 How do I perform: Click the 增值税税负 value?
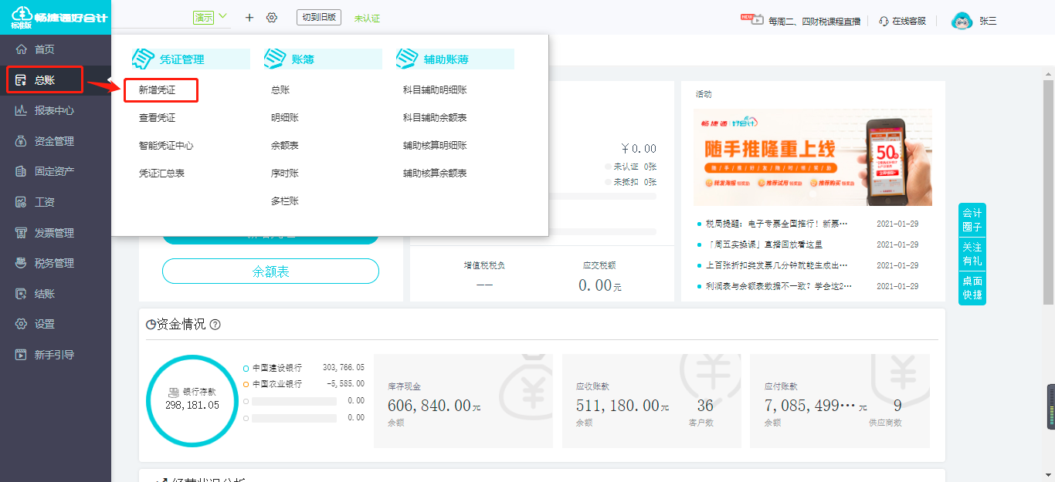(484, 285)
